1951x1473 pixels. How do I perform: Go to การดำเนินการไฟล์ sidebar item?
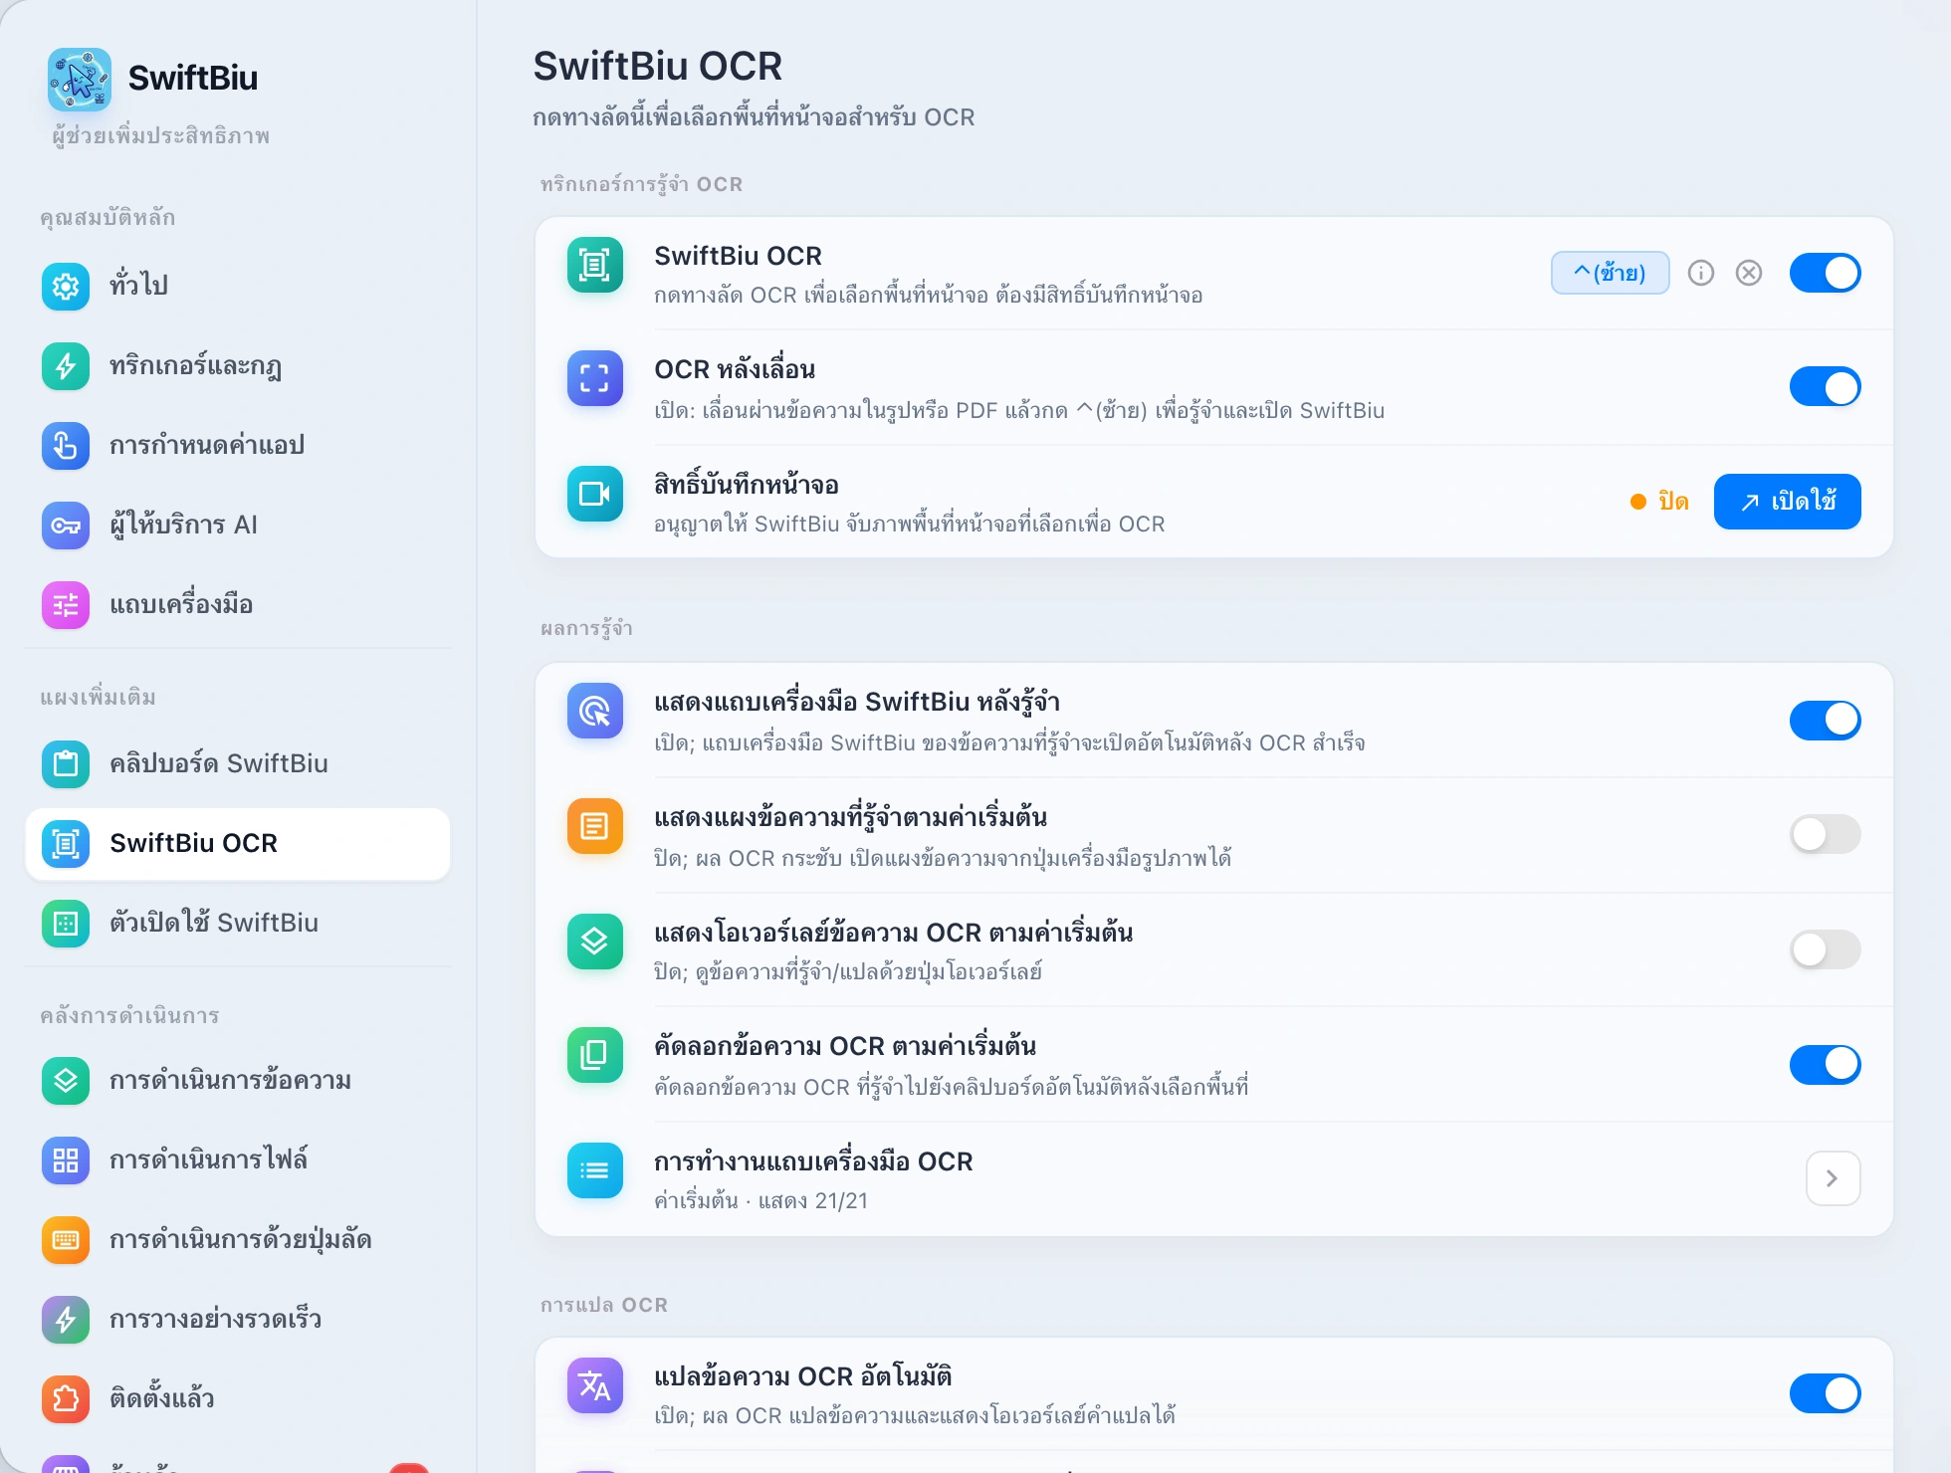click(238, 1160)
